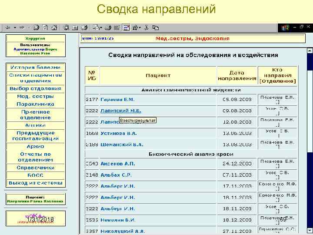Open Отчеты по отделениям menu item

pos(35,157)
